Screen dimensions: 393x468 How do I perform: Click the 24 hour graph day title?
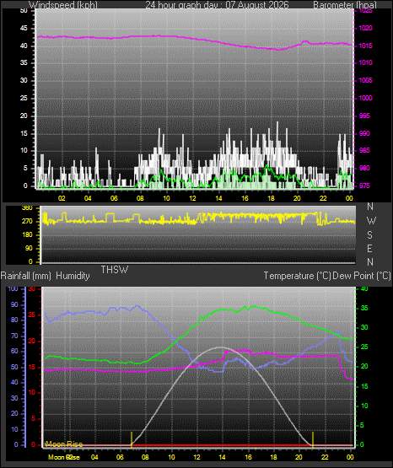click(217, 4)
